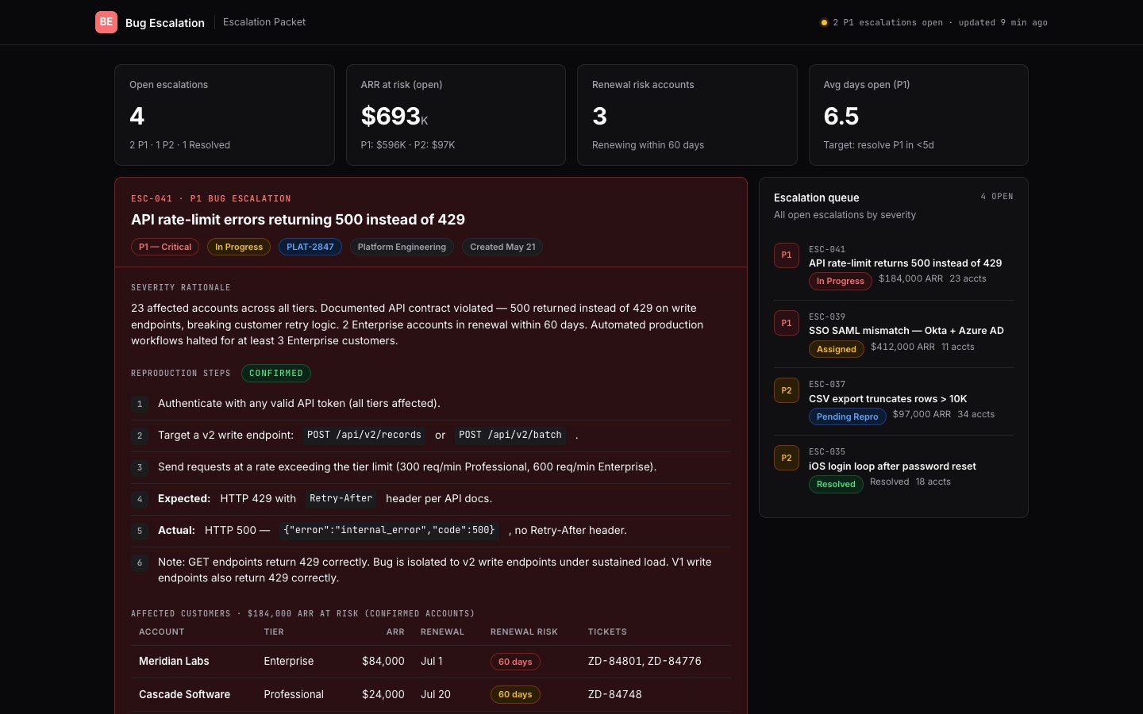Open tickets ZD-84801, ZD-84776

click(645, 661)
